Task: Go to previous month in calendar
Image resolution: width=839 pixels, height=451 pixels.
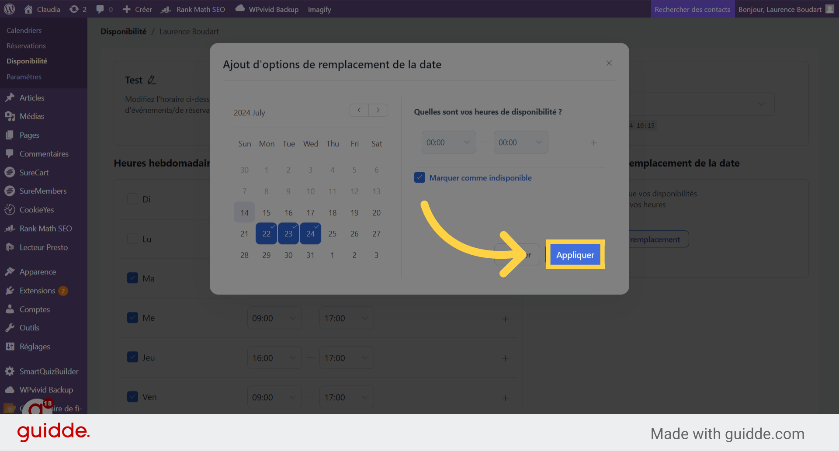Action: pos(359,110)
